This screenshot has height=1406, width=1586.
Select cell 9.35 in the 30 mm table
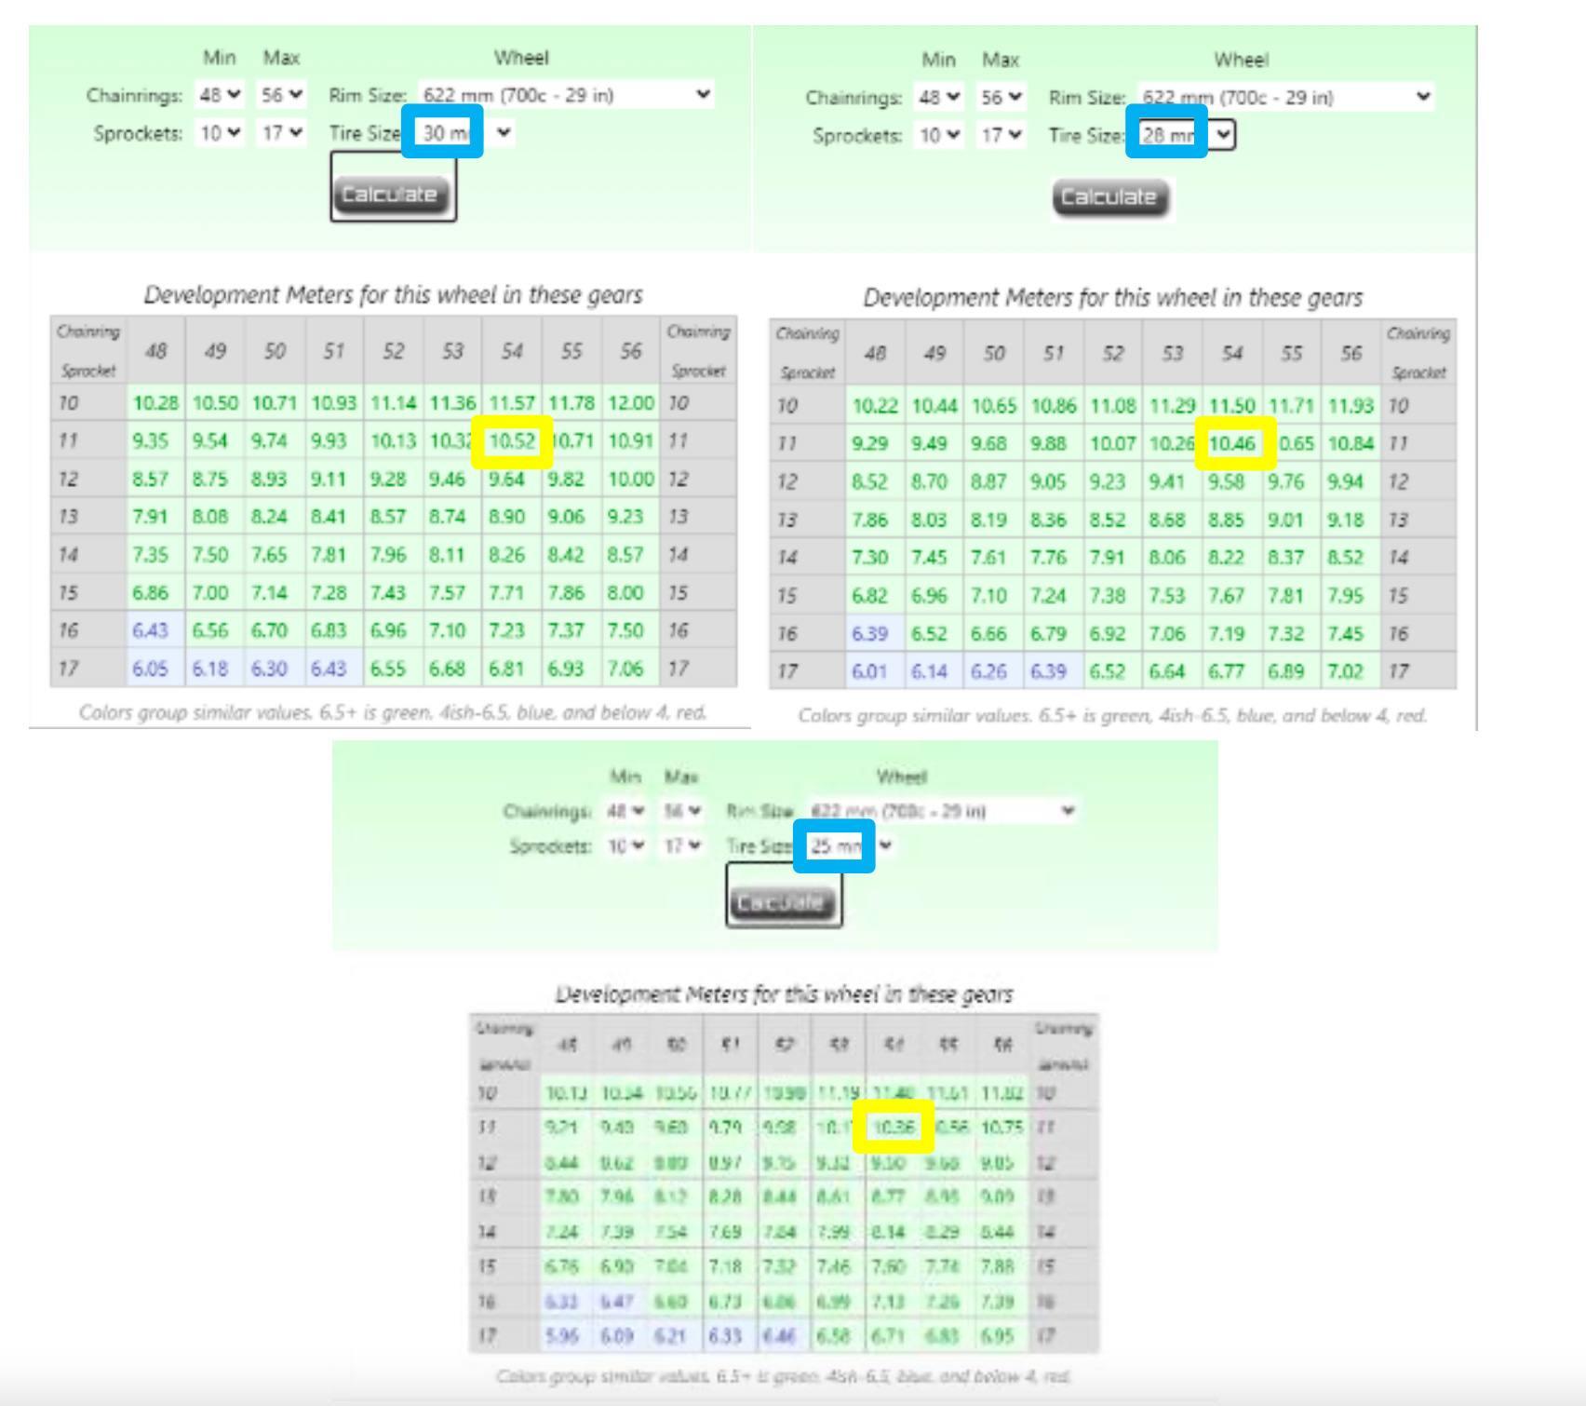(151, 440)
